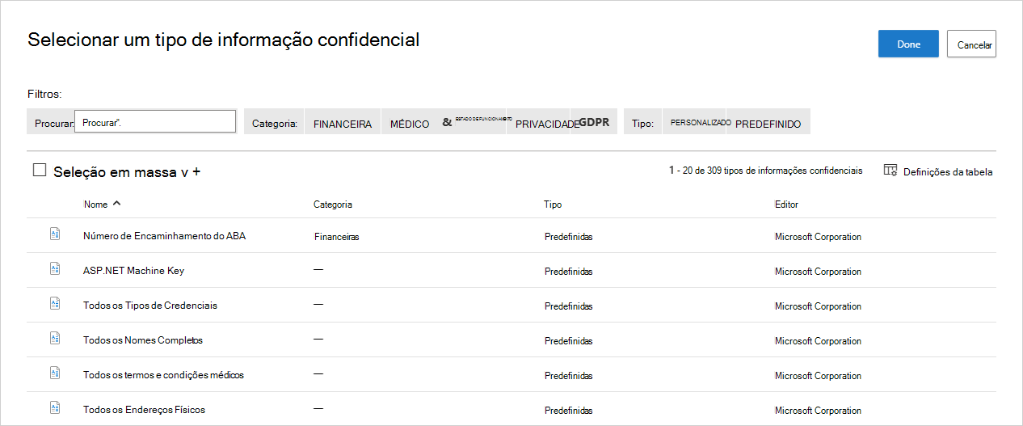
Task: Focus the Procurar search field
Action: click(155, 122)
